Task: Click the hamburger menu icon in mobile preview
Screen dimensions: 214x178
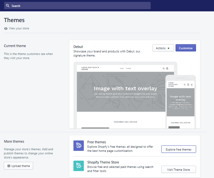Action: click(x=192, y=85)
